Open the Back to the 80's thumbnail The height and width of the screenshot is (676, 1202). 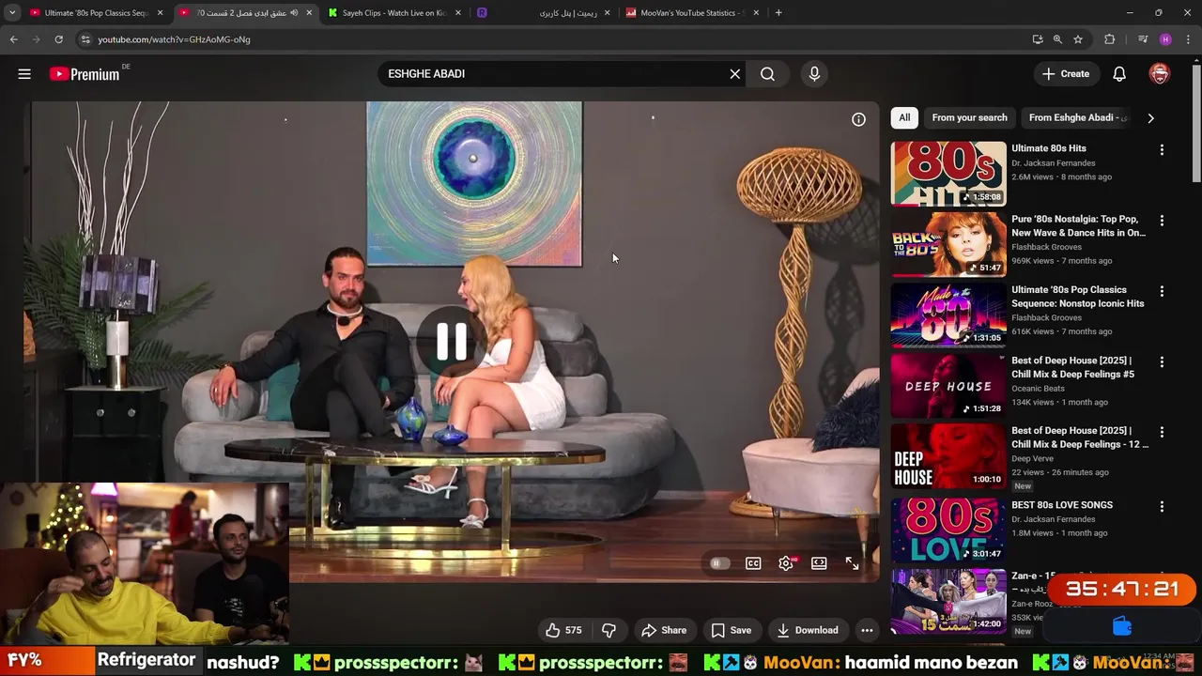tap(948, 244)
